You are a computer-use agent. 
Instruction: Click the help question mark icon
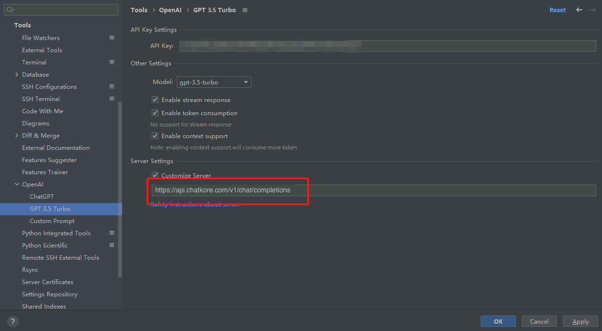tap(13, 321)
